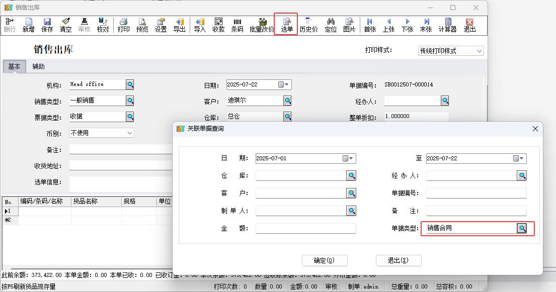Click the 单据编号 input field in dialog
The image size is (556, 292).
[x=476, y=193]
